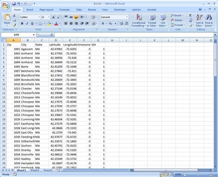Decrease the decimal places
Viewport: 218px width, 177px height.
[126, 23]
